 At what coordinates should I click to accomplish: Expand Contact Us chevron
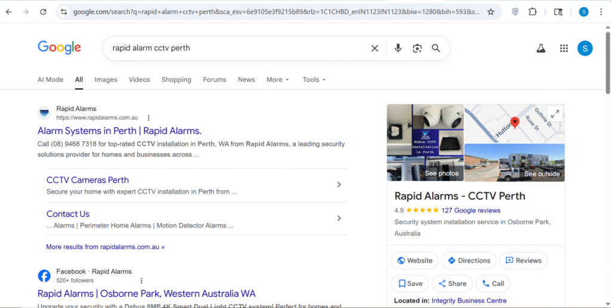click(339, 218)
